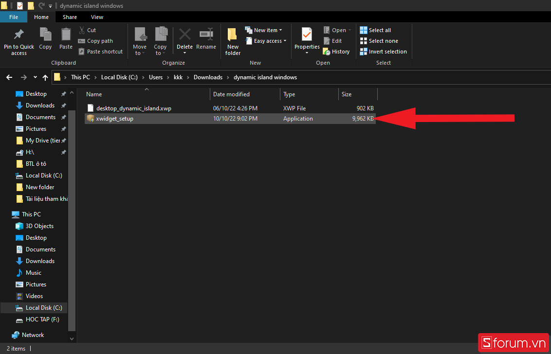The width and height of the screenshot is (551, 354).
Task: Open the File menu
Action: click(14, 17)
